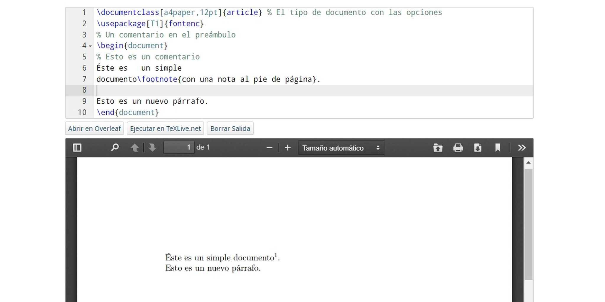Click line number 10 in the editor
Image resolution: width=605 pixels, height=302 pixels.
click(x=82, y=112)
